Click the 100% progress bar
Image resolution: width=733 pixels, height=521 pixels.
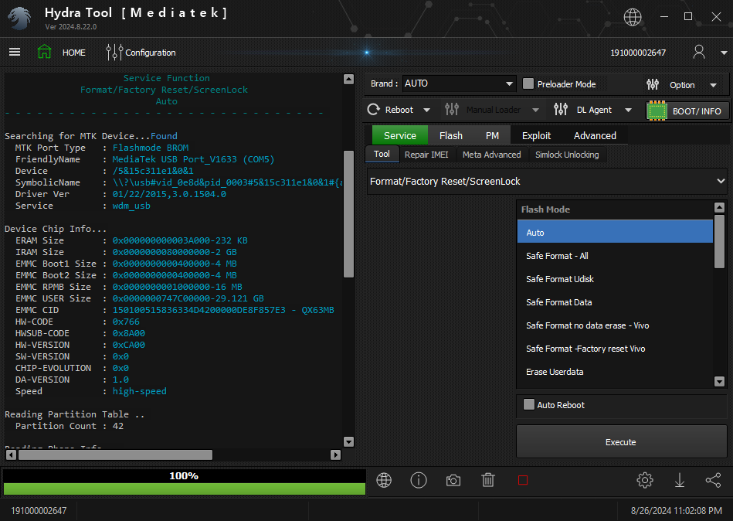[184, 482]
